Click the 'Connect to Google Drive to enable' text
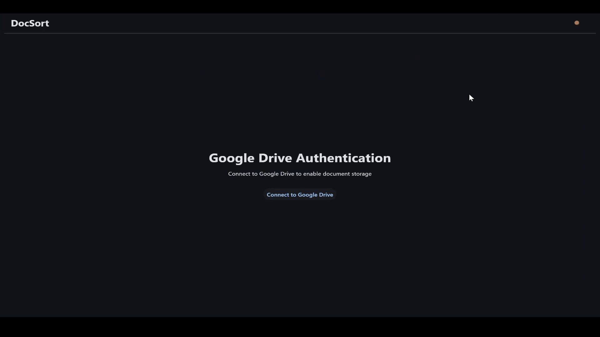 tap(274, 174)
